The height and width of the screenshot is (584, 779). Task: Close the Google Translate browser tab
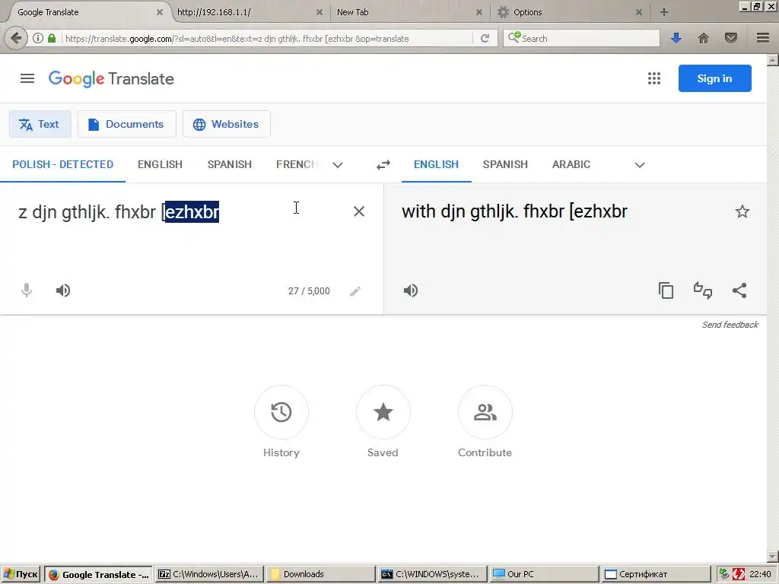(x=160, y=12)
